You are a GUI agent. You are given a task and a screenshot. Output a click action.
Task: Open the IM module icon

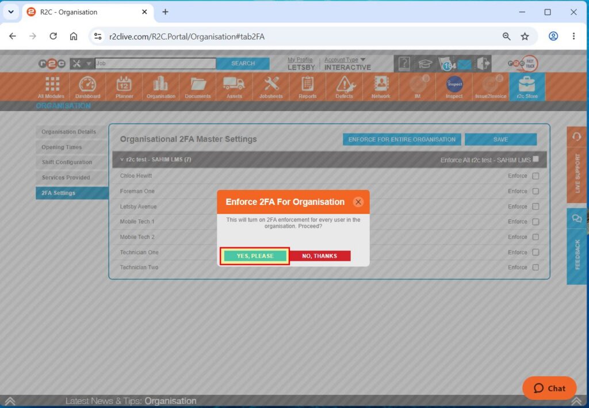pyautogui.click(x=418, y=87)
